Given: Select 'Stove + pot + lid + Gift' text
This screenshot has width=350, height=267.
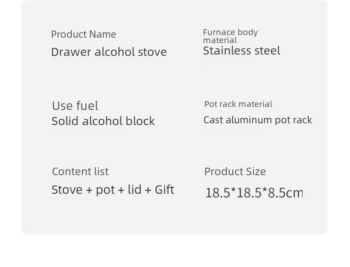Looking at the screenshot, I should click(113, 190).
